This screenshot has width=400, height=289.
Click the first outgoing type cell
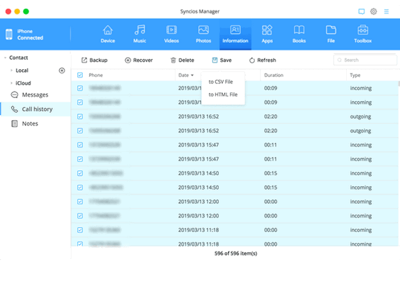361,117
